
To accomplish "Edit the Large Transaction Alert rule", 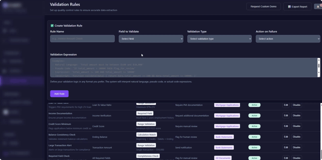I will pyautogui.click(x=286, y=148).
